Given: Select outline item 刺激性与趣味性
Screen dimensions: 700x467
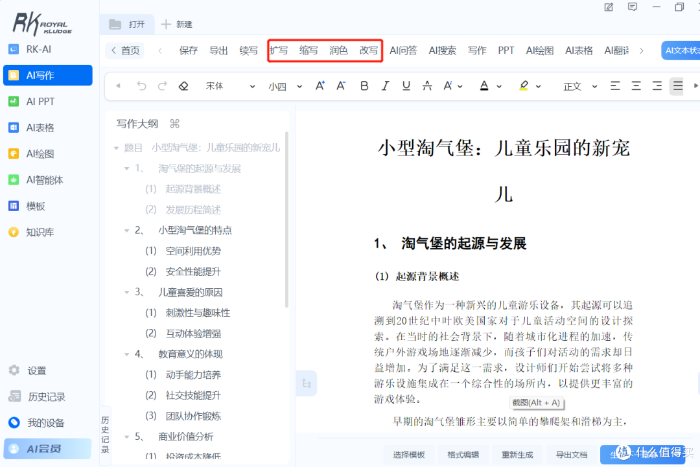Looking at the screenshot, I should 198,313.
